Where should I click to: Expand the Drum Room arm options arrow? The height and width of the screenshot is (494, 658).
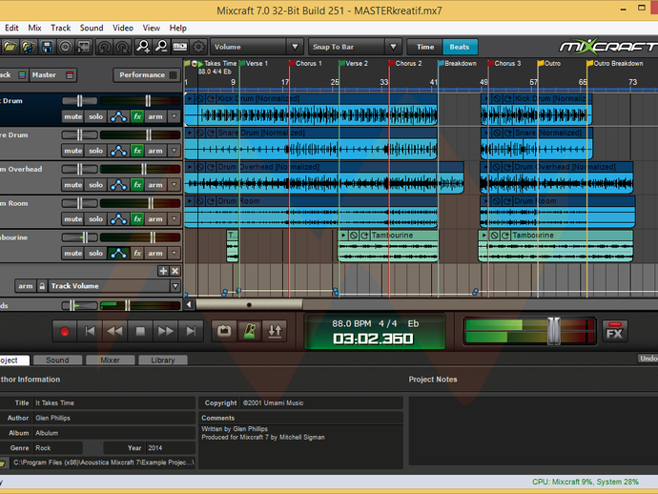(174, 219)
